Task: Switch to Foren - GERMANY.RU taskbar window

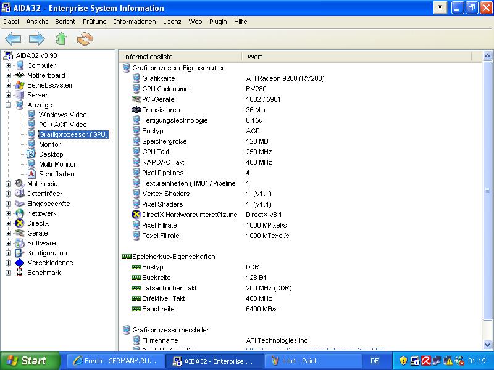Action: pos(115,361)
